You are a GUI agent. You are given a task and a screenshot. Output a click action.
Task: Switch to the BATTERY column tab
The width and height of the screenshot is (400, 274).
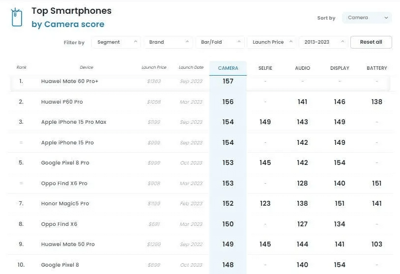(377, 68)
